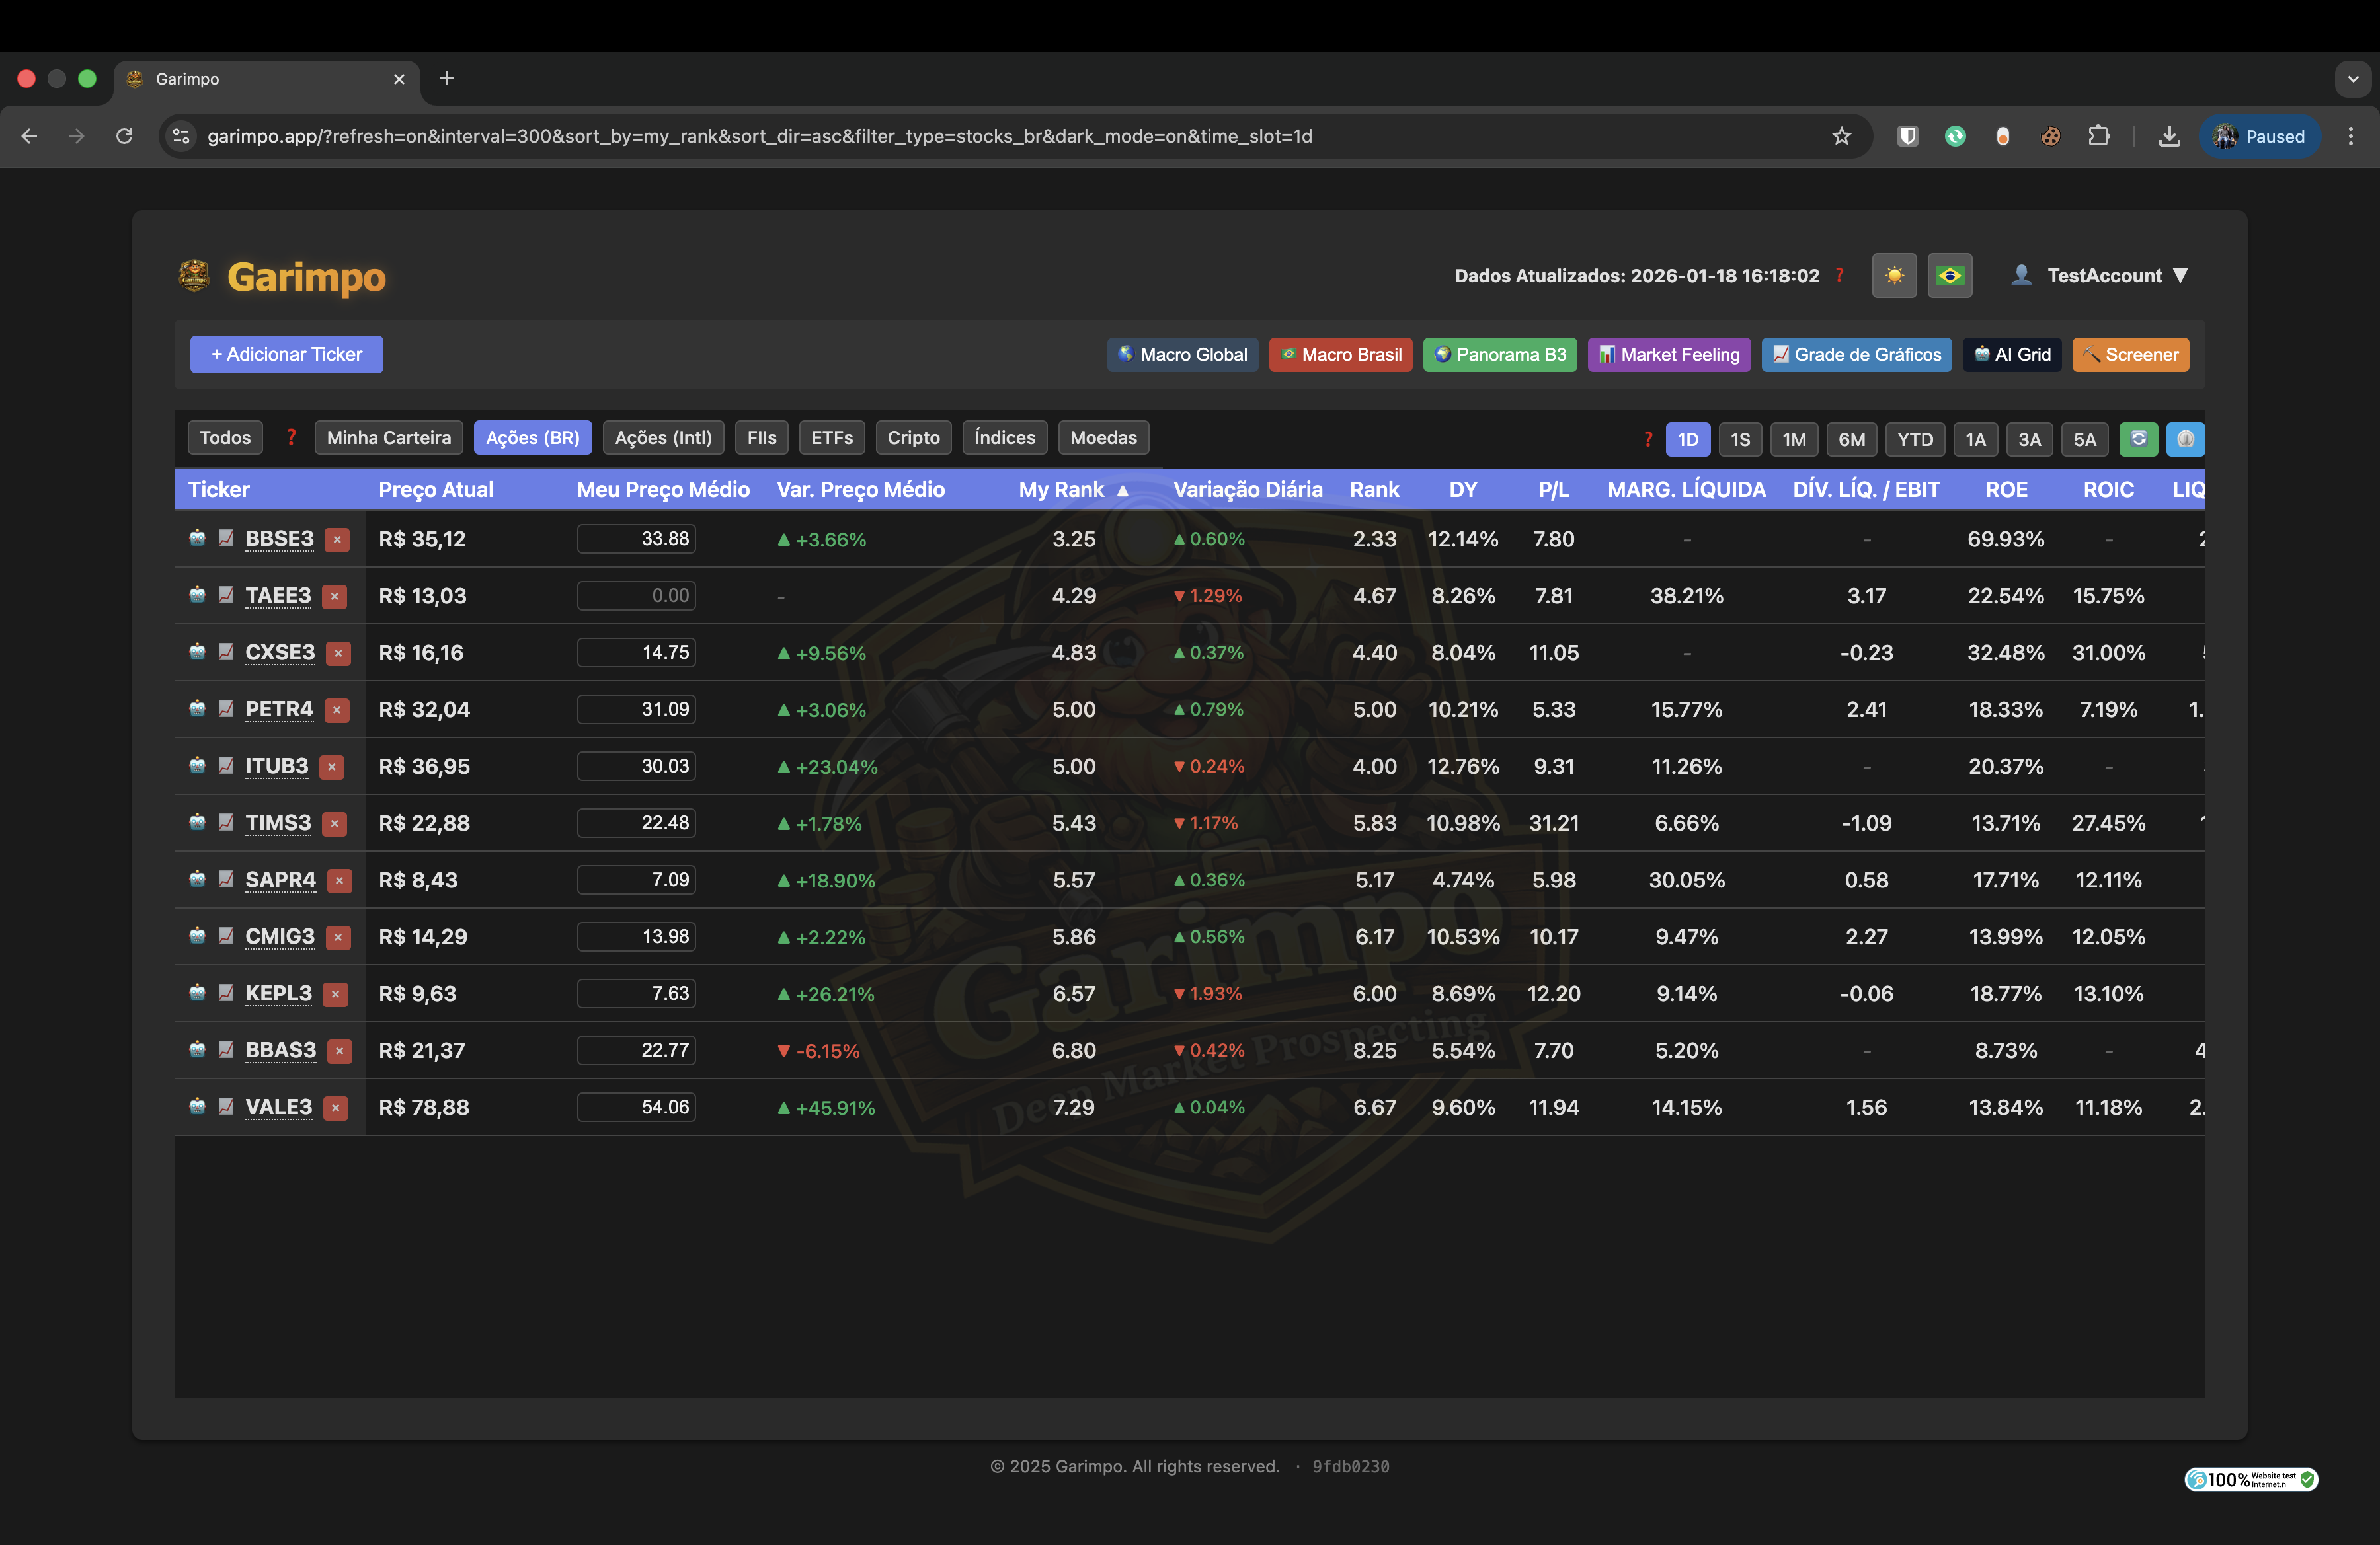Switch to the FIIs filter tab
This screenshot has height=1545, width=2380.
tap(761, 437)
